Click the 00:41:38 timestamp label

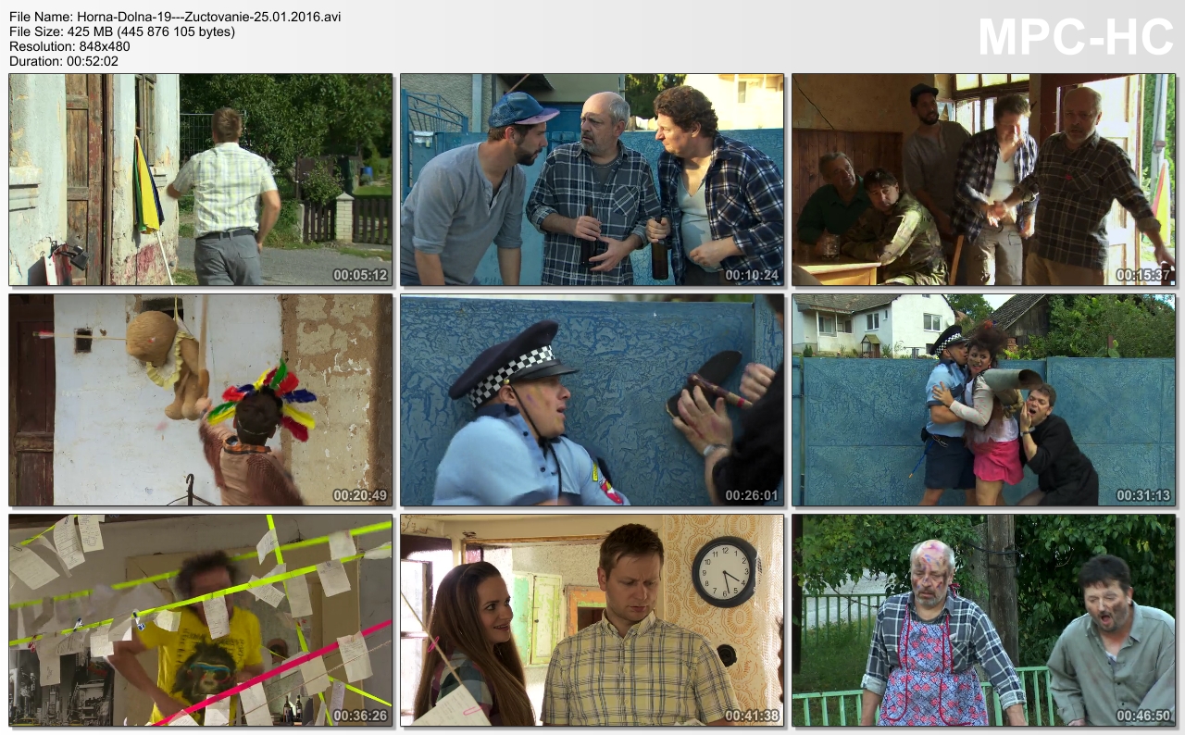[752, 716]
